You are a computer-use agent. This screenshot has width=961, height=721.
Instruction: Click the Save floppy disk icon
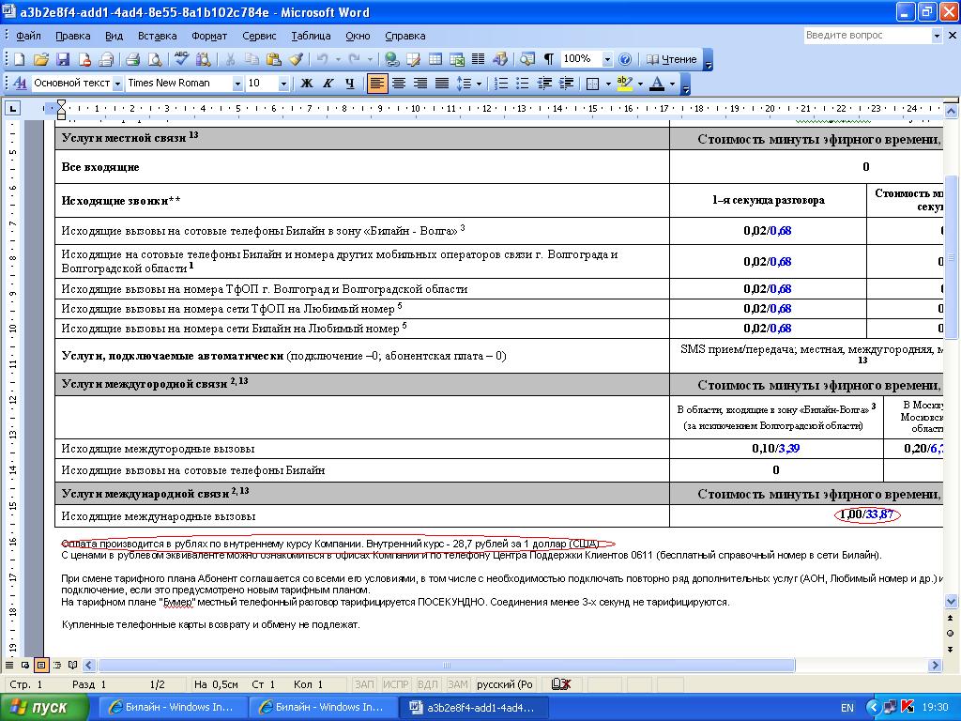63,59
